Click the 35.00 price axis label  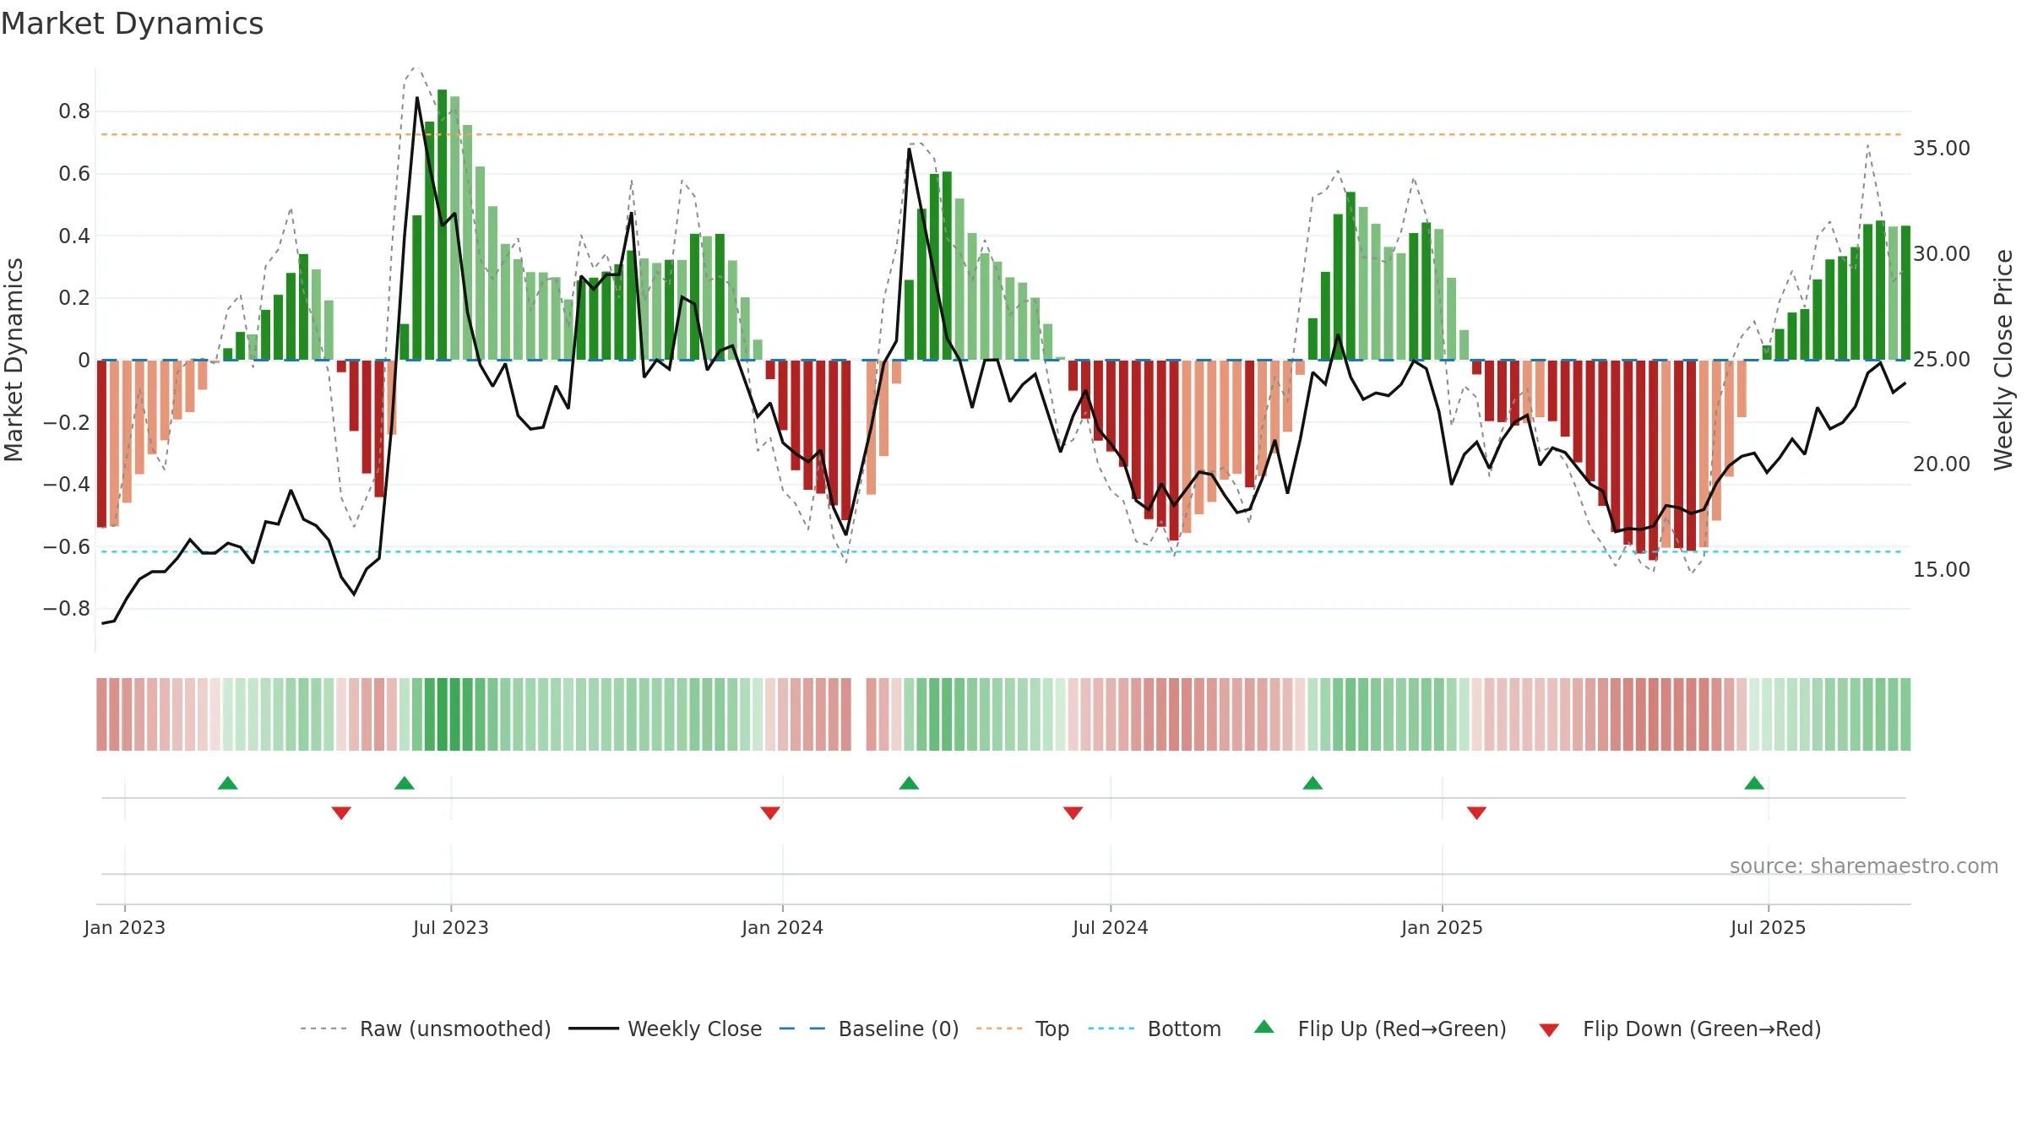[x=1942, y=148]
